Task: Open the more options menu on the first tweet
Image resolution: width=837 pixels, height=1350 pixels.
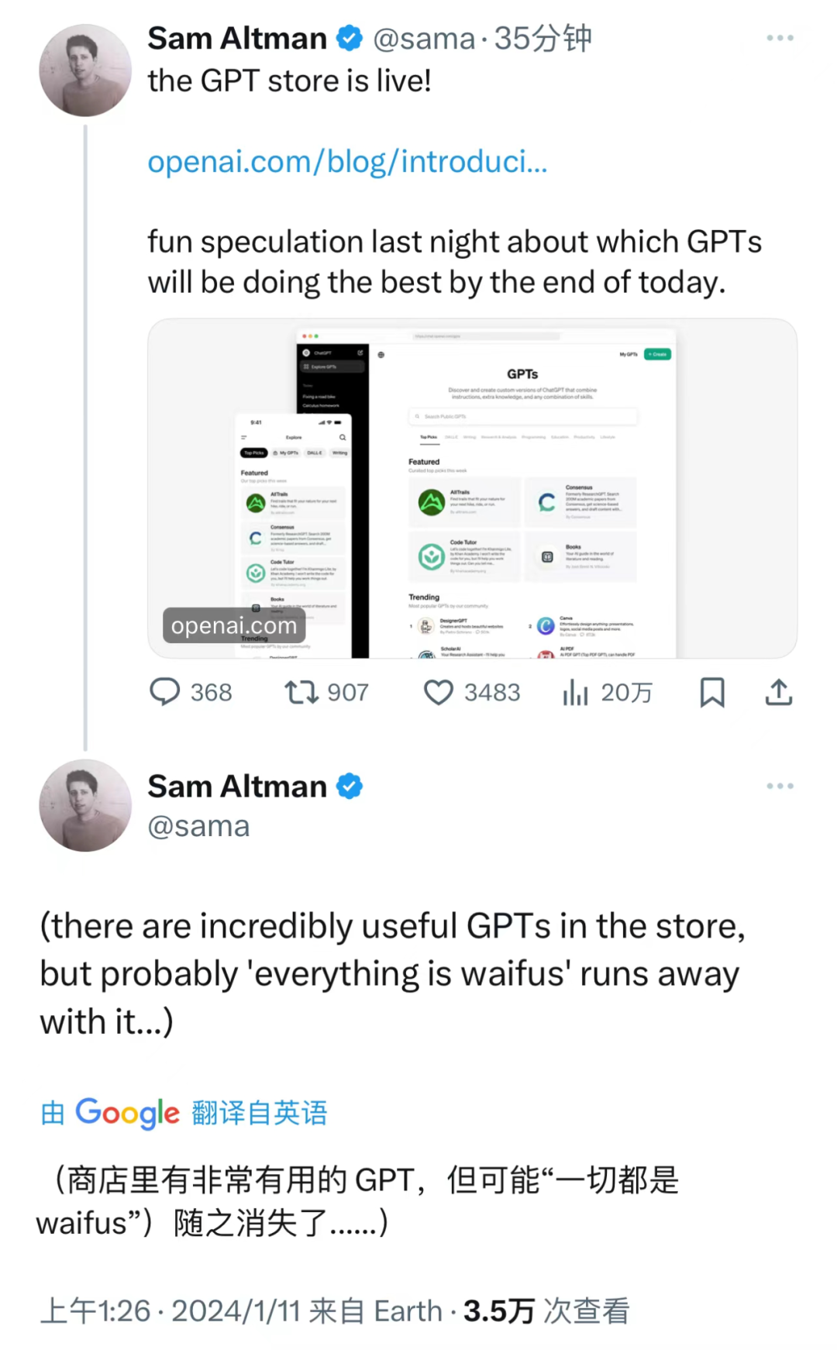Action: click(780, 37)
